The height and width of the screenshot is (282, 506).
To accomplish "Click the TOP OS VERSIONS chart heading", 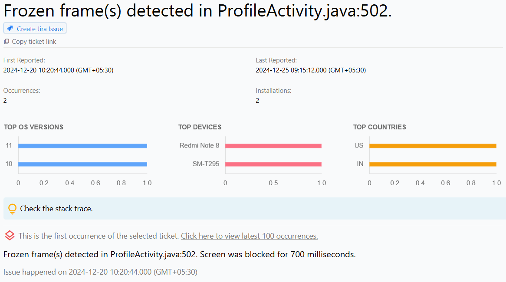I will click(33, 127).
